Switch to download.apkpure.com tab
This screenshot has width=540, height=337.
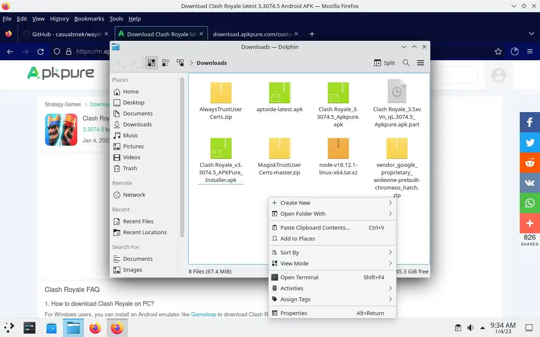pos(255,34)
